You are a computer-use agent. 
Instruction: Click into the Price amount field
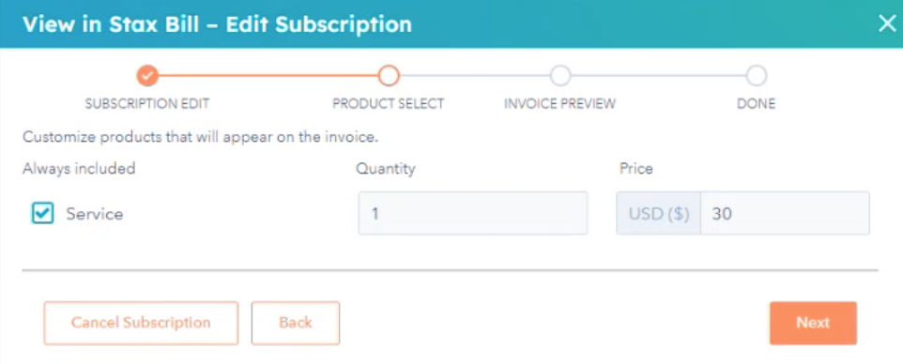pyautogui.click(x=785, y=213)
